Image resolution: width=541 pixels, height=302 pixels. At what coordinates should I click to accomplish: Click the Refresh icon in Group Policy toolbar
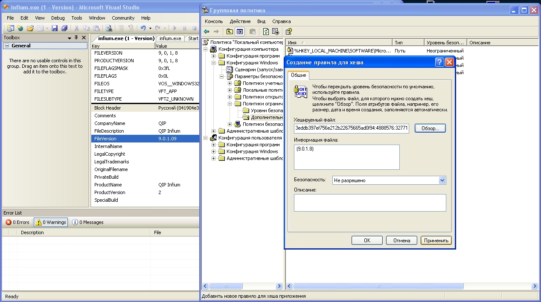(x=266, y=32)
